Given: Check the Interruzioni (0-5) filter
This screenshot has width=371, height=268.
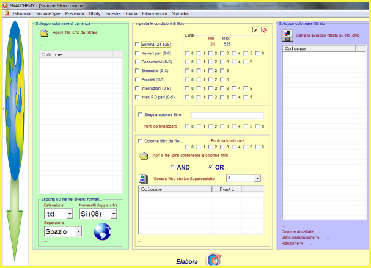Looking at the screenshot, I should 137,88.
